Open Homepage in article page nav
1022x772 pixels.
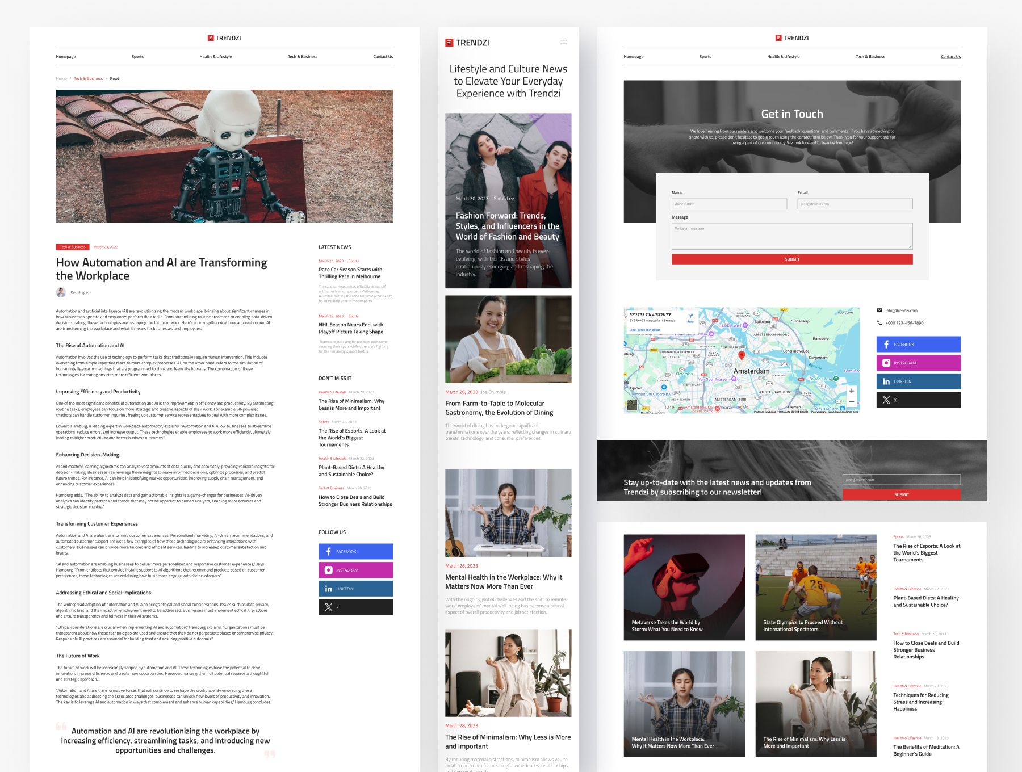(66, 57)
